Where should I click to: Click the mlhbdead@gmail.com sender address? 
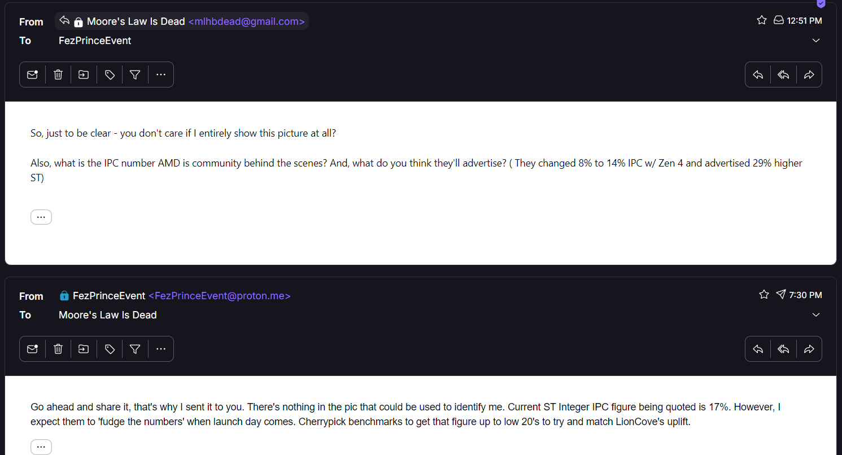click(x=246, y=21)
